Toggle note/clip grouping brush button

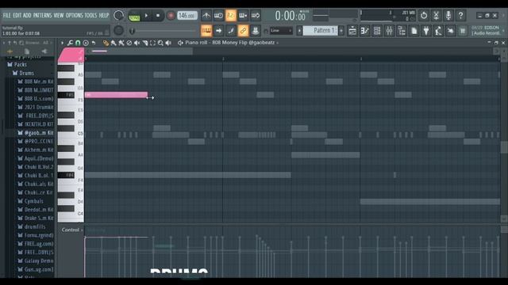(x=231, y=31)
